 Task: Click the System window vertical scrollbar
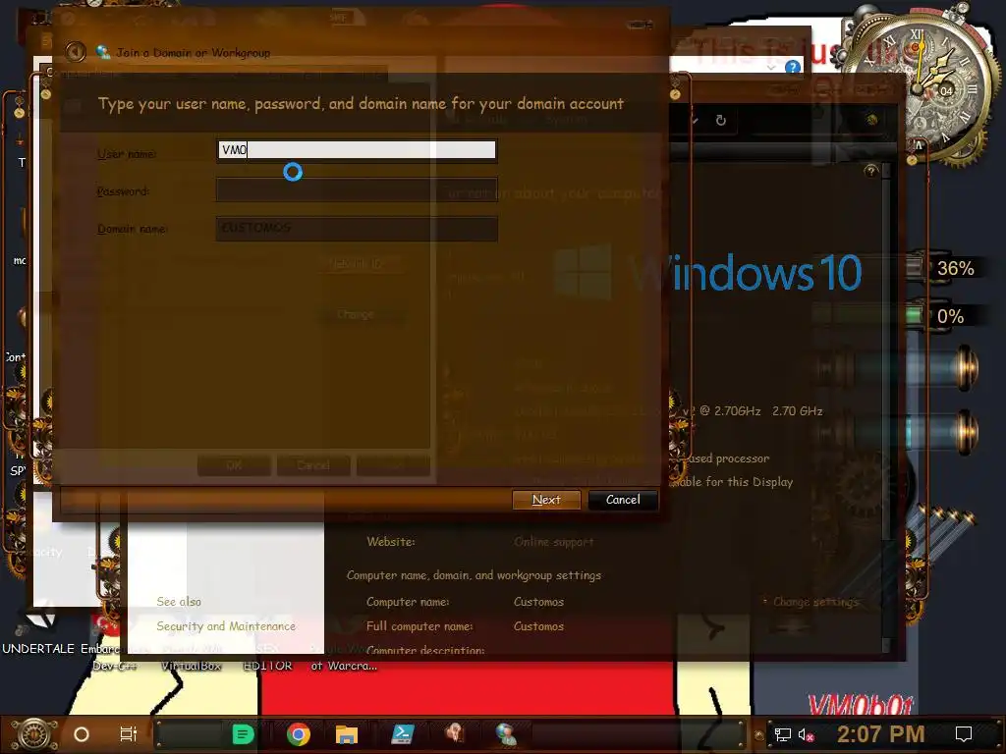(886, 407)
